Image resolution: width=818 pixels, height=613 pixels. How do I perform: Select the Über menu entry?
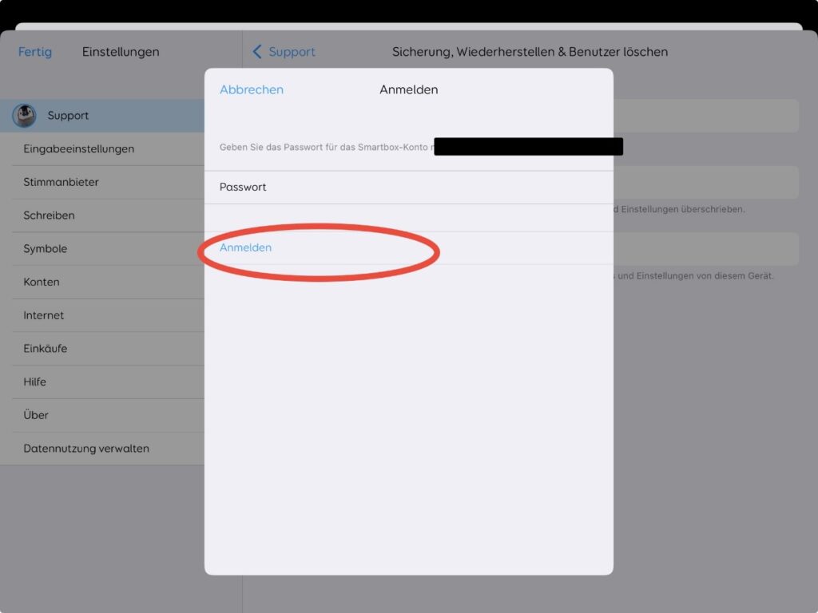36,415
